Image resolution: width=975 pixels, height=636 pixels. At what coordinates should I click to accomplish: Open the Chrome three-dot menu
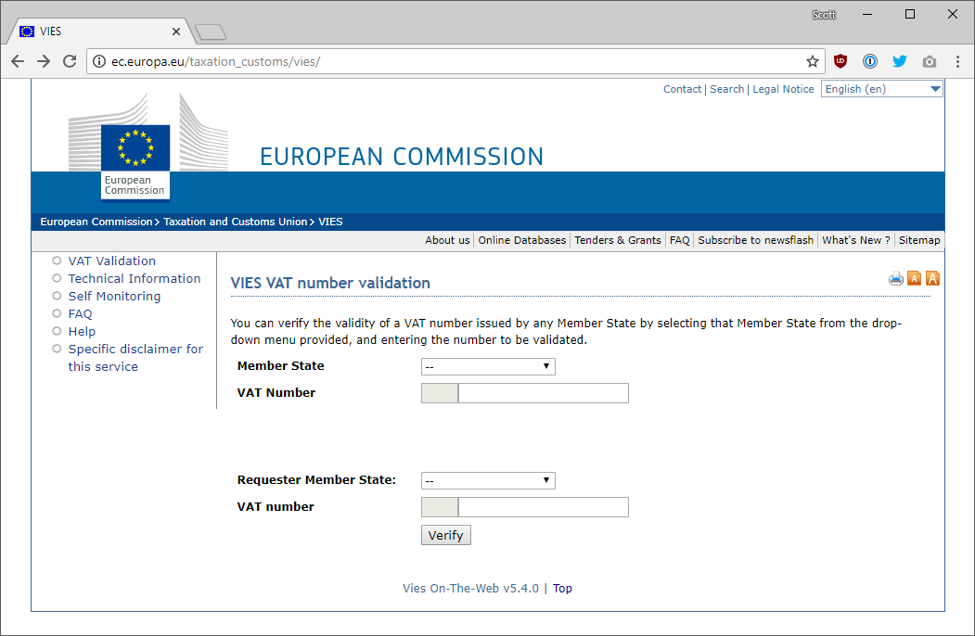point(956,61)
